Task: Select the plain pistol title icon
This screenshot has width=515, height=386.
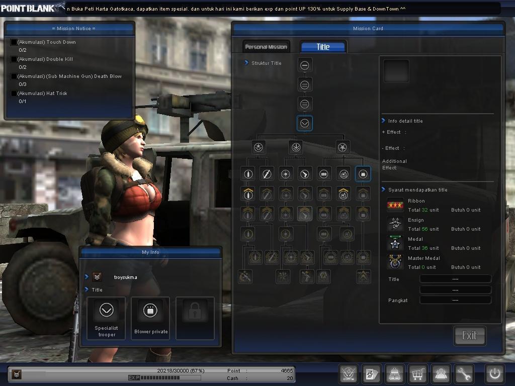Action: point(305,174)
